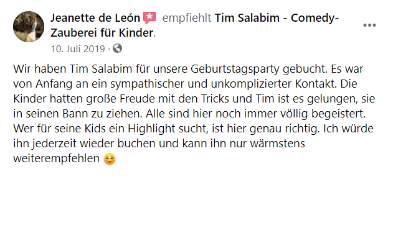Click the smiling emoji ending the review

click(x=110, y=159)
